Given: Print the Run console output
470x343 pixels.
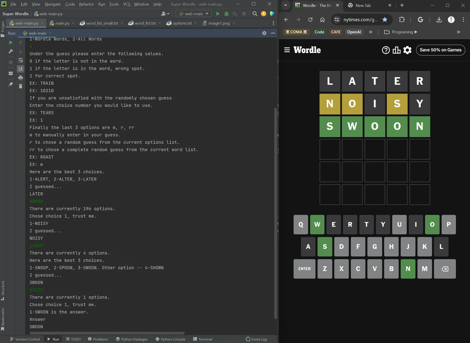Looking at the screenshot, I should pyautogui.click(x=21, y=78).
